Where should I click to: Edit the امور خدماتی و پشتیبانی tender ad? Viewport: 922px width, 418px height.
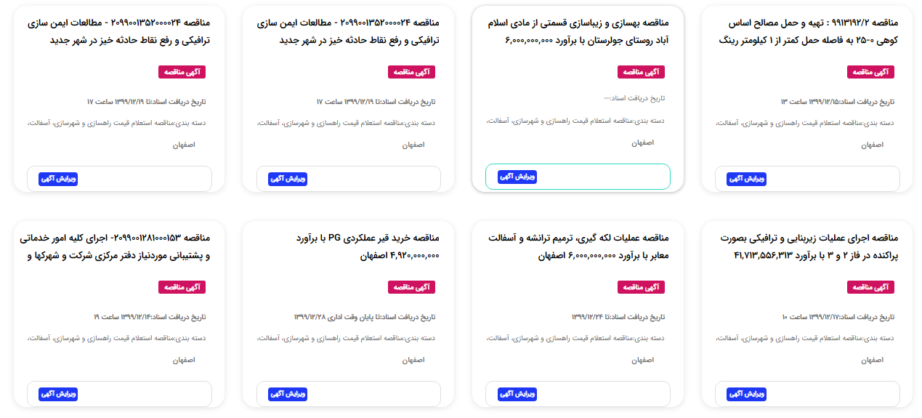58,394
